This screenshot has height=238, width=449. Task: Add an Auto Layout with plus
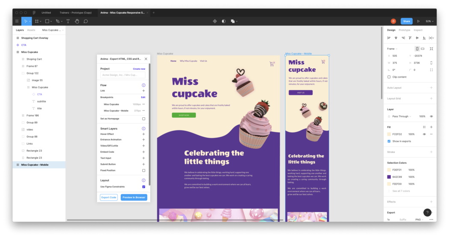431,88
